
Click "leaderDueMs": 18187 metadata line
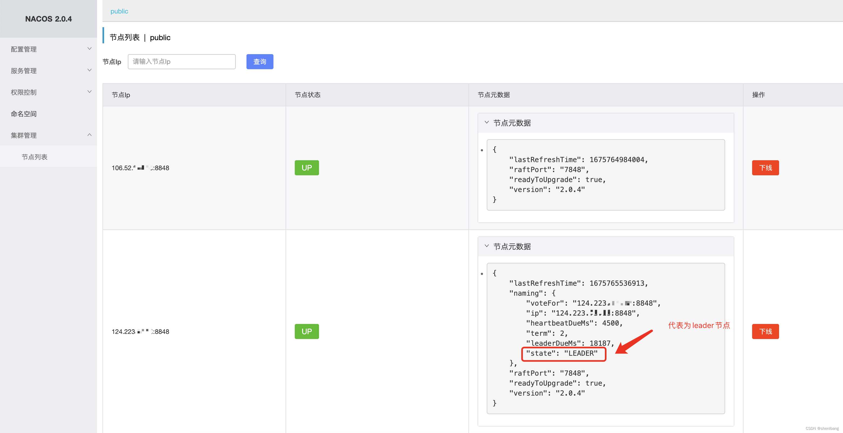point(570,343)
